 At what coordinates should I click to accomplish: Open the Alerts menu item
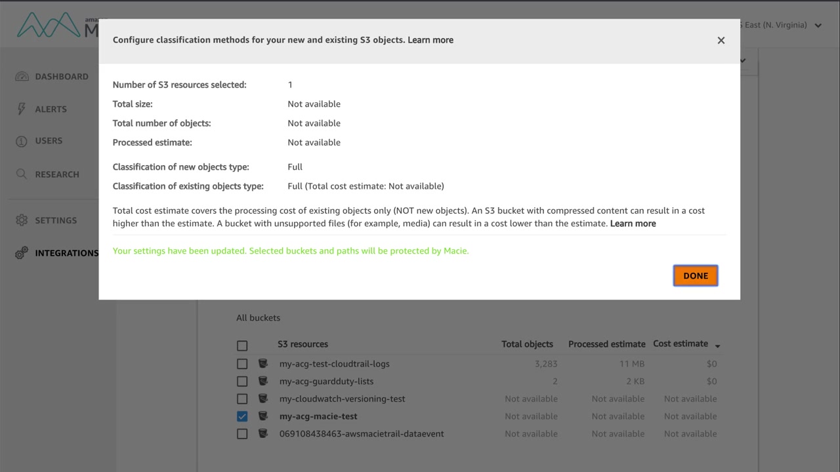coord(51,109)
